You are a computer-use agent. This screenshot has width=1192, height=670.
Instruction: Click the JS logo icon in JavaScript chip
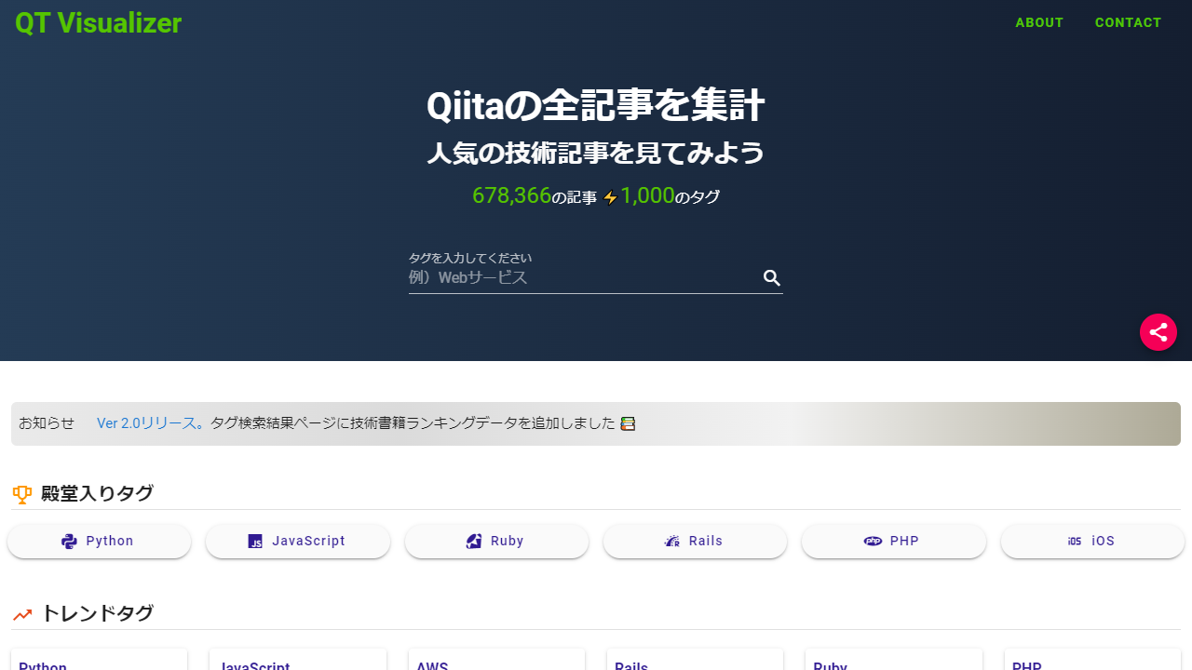(255, 542)
